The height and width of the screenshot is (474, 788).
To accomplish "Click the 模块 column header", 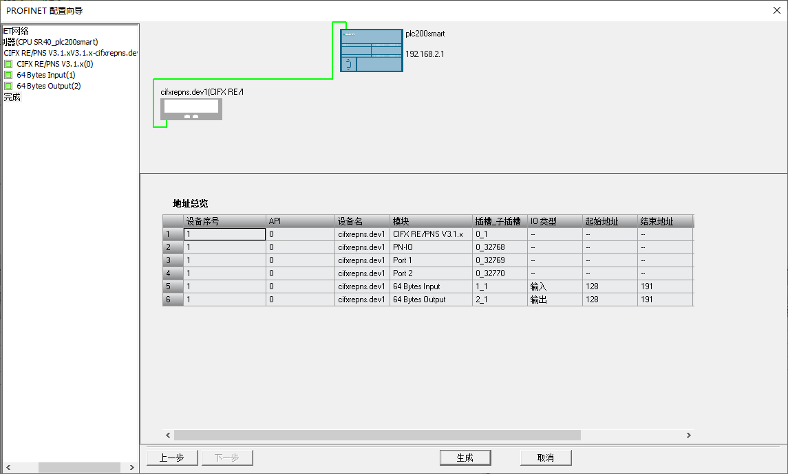I will (x=431, y=221).
